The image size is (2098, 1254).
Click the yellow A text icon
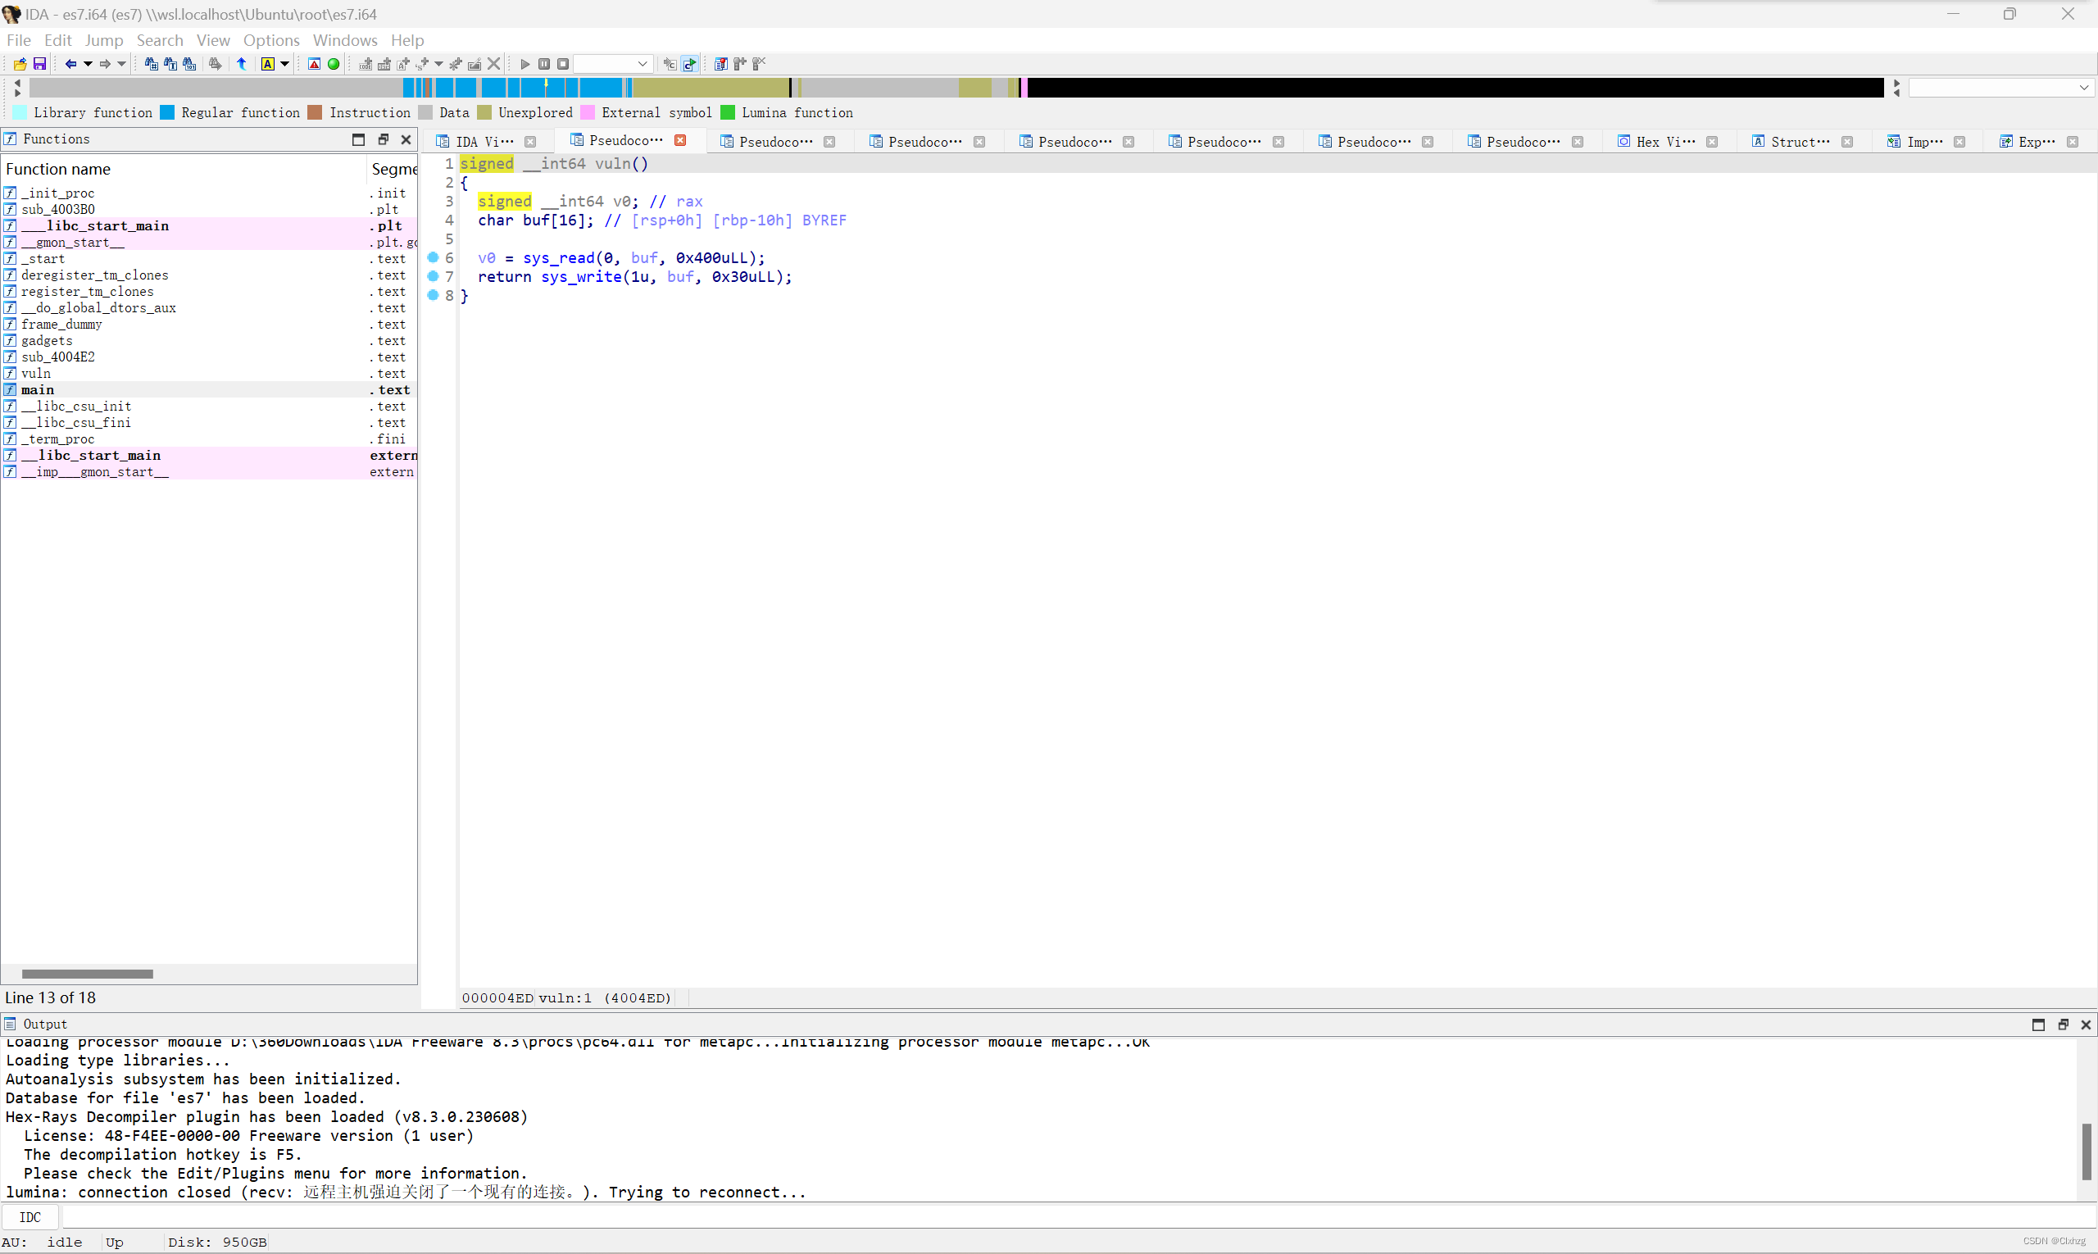[268, 64]
